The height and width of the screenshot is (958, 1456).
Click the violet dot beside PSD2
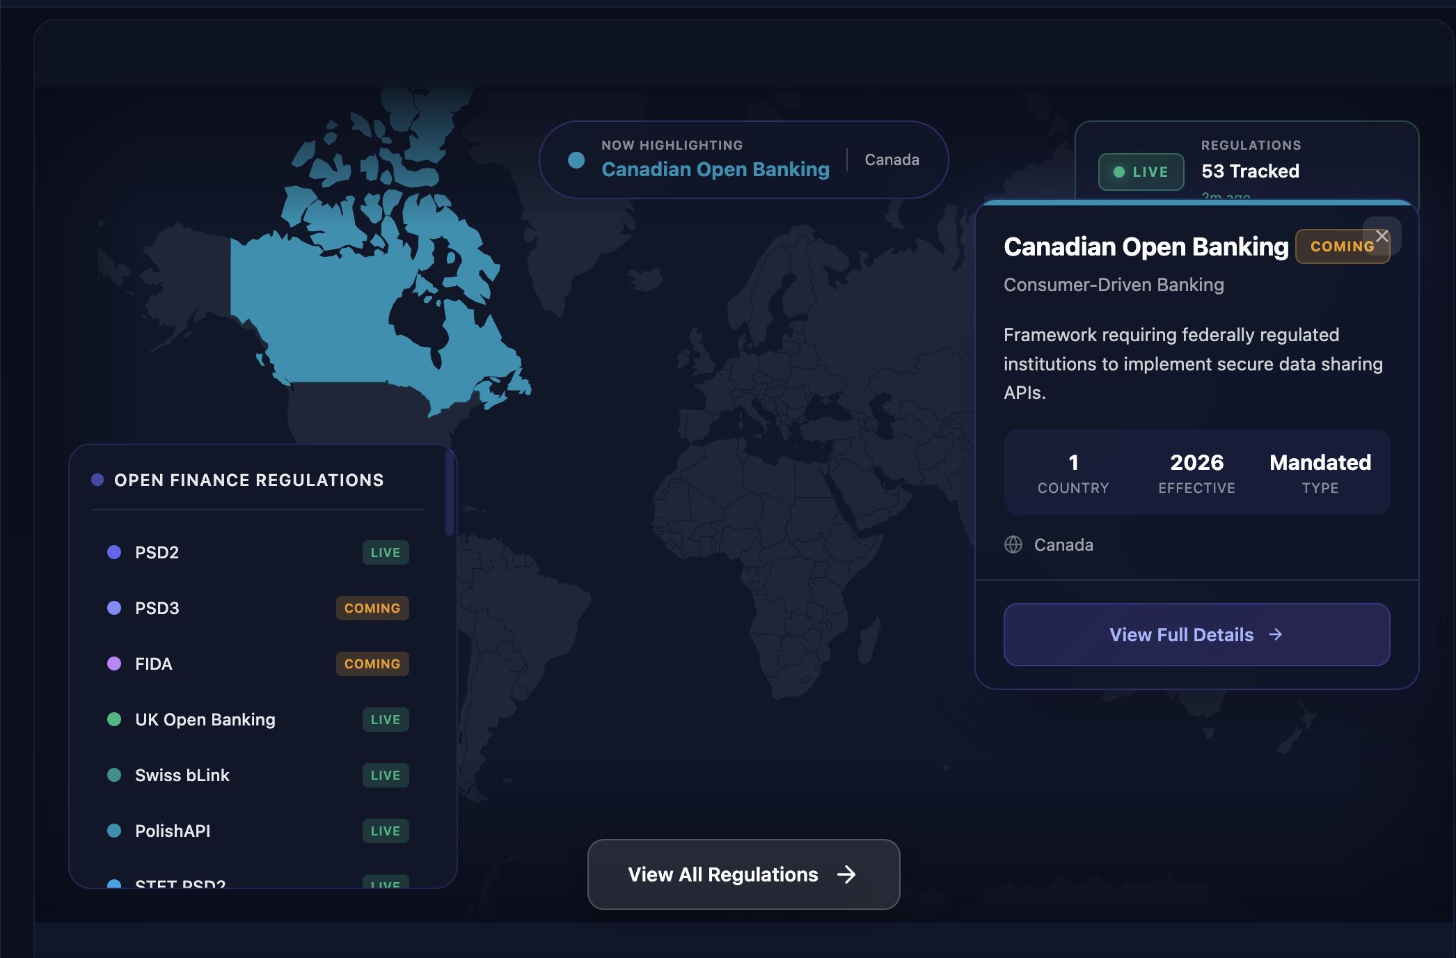[x=113, y=552]
